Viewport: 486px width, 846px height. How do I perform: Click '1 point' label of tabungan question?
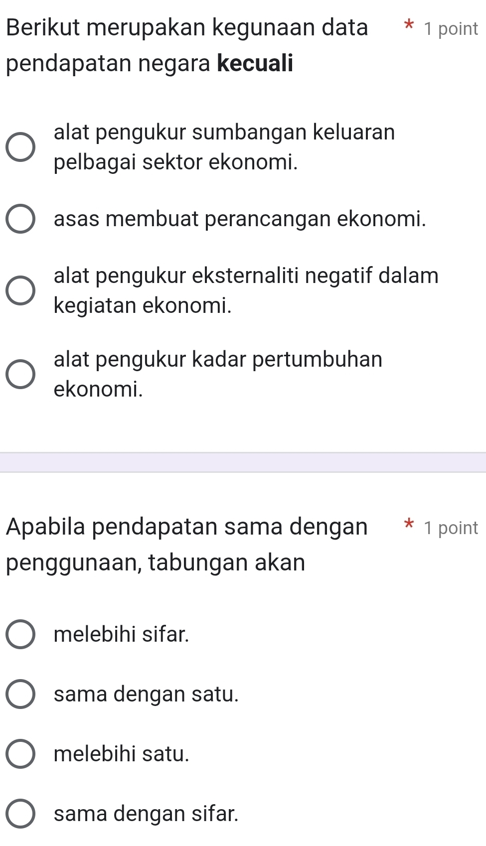451,528
